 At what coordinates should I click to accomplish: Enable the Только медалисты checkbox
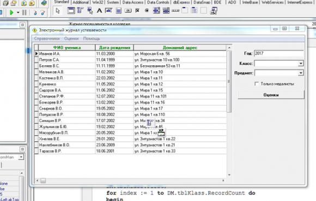coord(257,84)
